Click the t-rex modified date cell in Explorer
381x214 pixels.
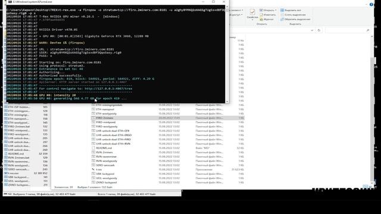(x=169, y=169)
